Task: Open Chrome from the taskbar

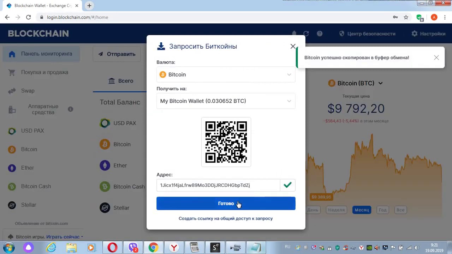Action: point(153,248)
